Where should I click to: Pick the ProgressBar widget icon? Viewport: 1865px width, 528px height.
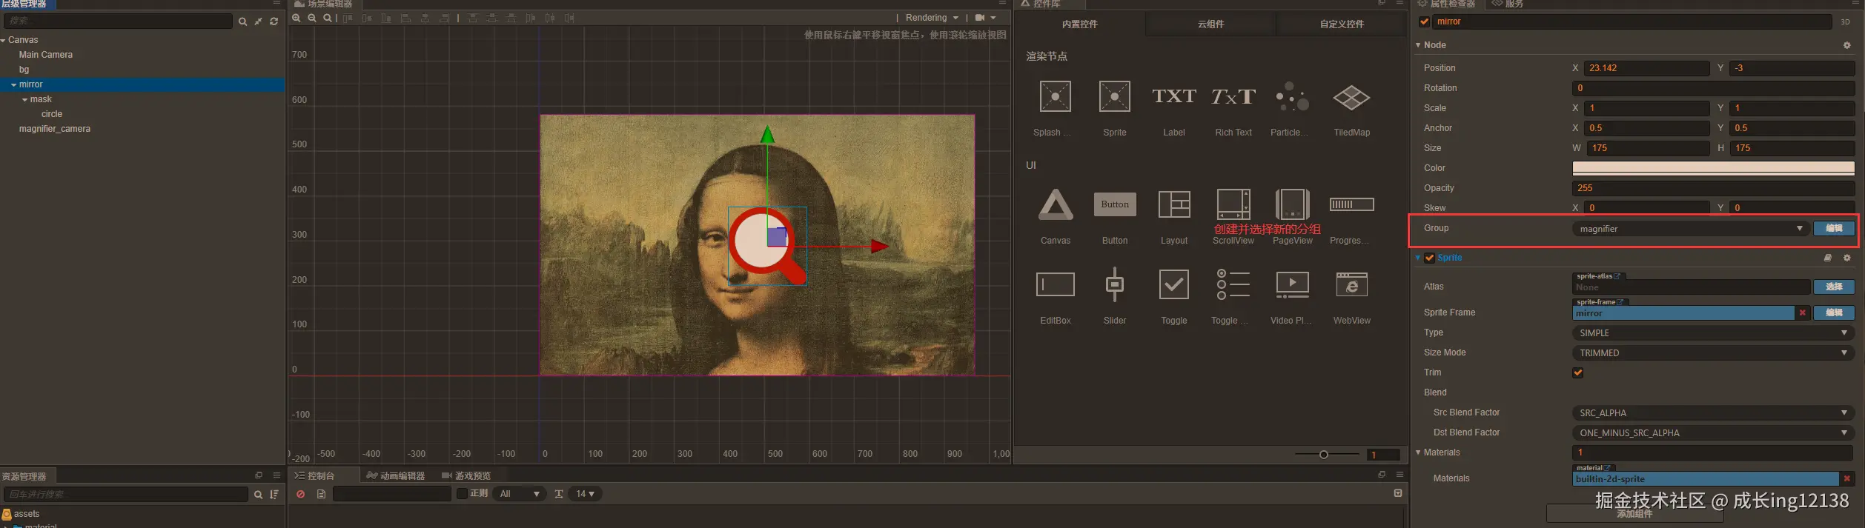(1351, 204)
